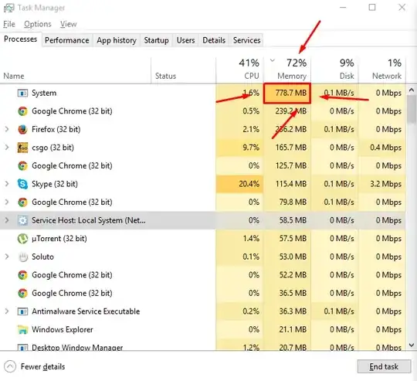The image size is (417, 381).
Task: Open the Users tab
Action: pyautogui.click(x=185, y=40)
